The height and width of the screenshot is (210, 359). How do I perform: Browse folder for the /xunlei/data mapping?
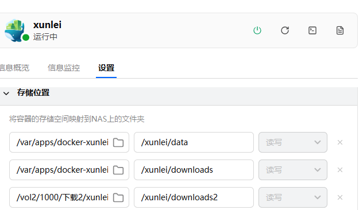point(118,142)
